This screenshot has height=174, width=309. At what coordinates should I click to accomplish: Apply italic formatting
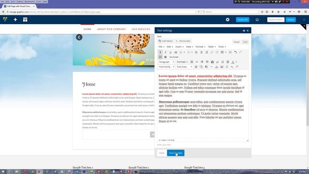click(x=165, y=52)
